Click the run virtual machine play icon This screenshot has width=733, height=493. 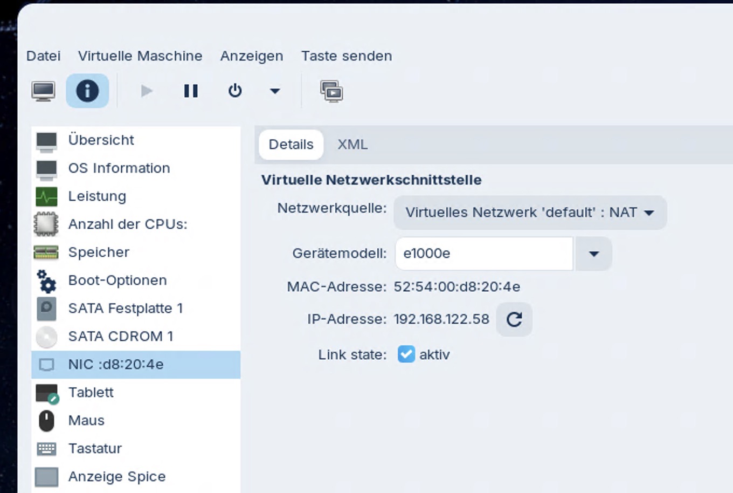tap(147, 91)
